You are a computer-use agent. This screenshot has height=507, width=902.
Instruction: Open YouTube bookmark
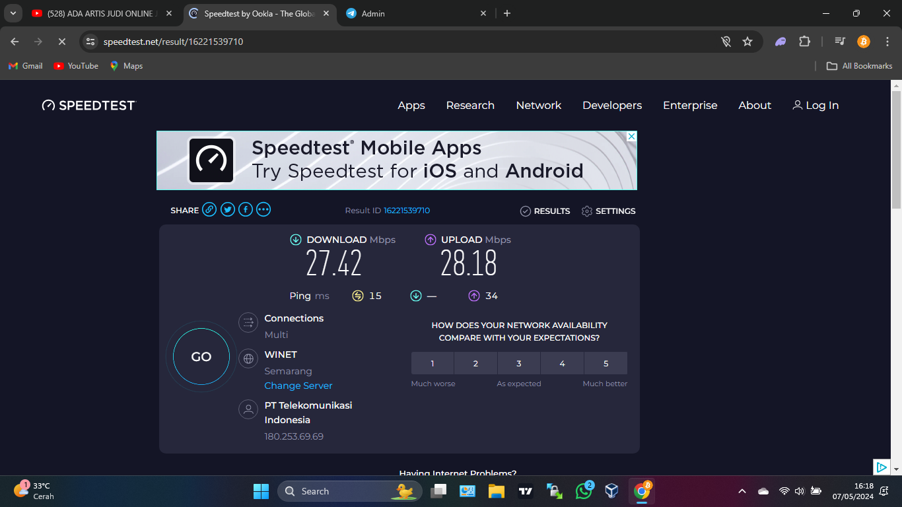pyautogui.click(x=76, y=66)
